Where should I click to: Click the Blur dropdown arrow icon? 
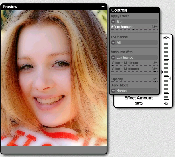click(x=113, y=21)
